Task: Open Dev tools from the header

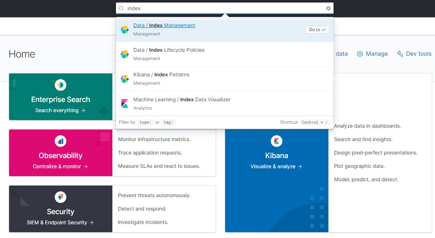Action: tap(414, 54)
